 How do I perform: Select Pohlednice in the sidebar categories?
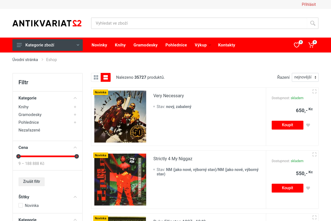(x=29, y=122)
